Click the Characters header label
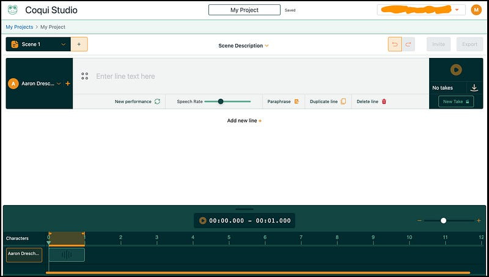 tap(17, 238)
